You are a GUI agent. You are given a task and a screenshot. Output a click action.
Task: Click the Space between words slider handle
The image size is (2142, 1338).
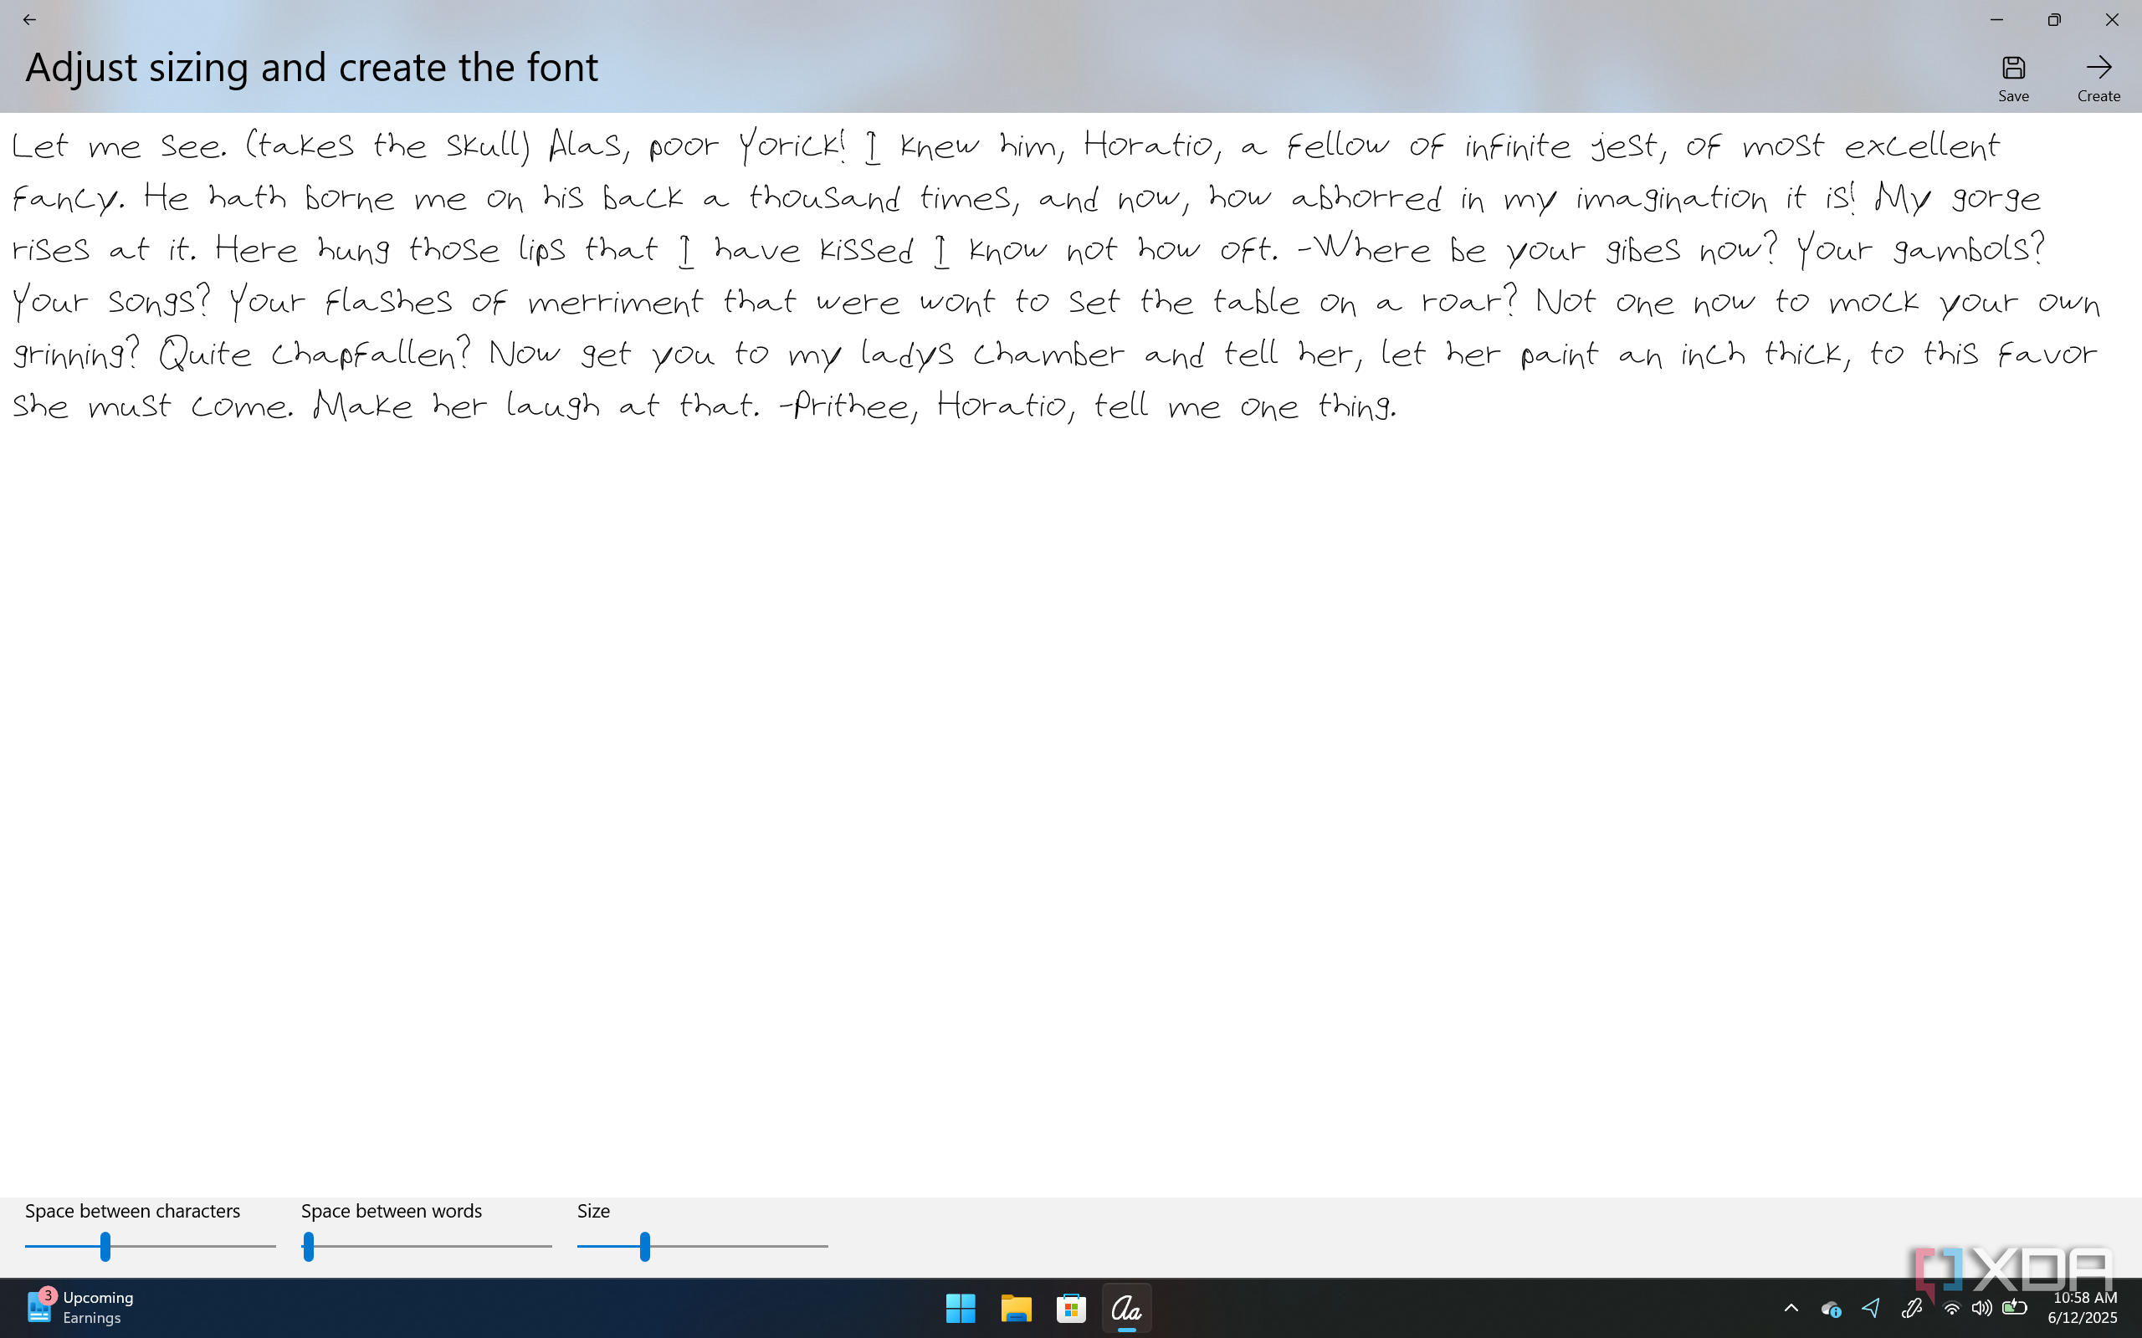308,1246
